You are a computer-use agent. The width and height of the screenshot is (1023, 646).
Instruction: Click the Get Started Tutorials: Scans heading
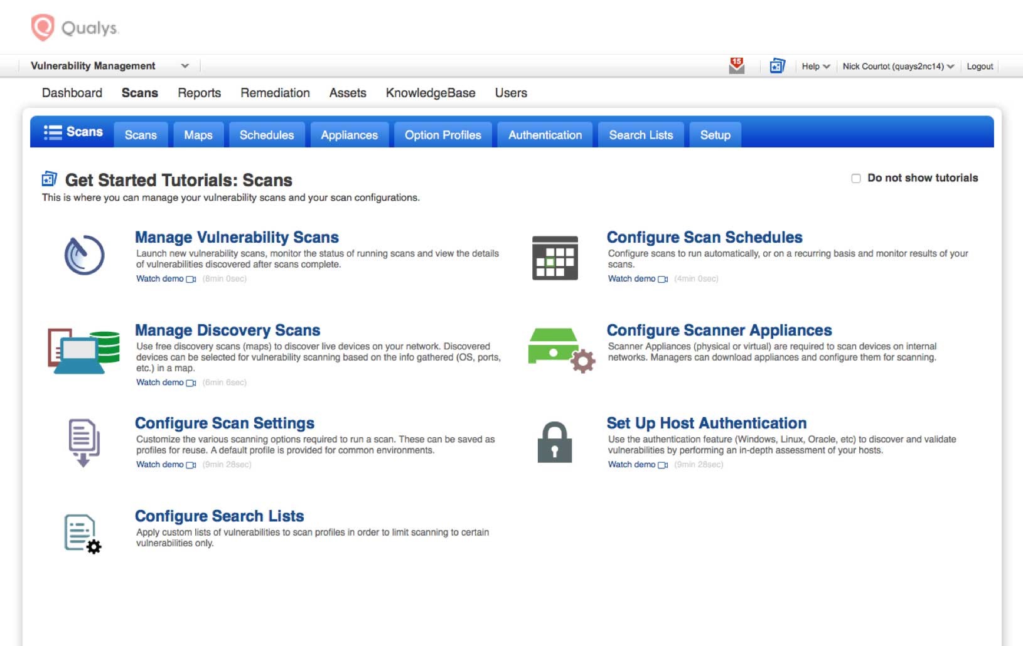(x=179, y=180)
